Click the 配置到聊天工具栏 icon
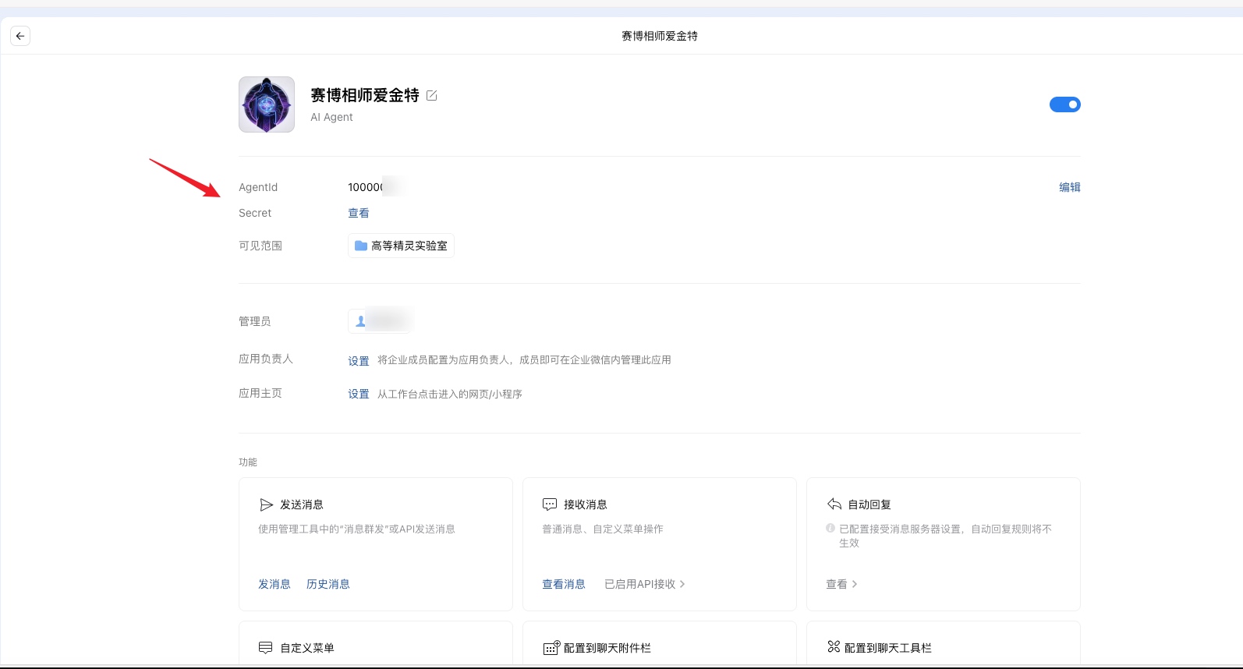1243x669 pixels. (834, 647)
